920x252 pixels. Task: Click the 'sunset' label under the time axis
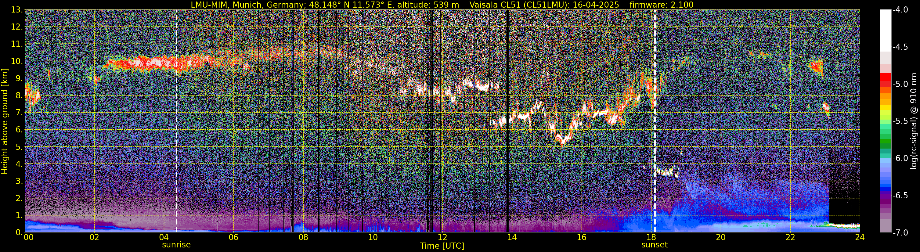tap(654, 245)
